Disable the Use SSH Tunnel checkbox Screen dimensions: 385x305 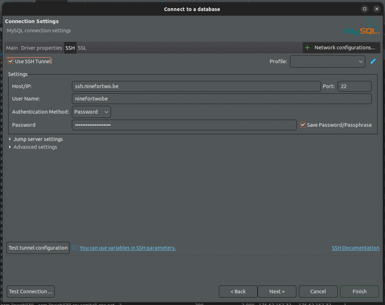[x=11, y=61]
